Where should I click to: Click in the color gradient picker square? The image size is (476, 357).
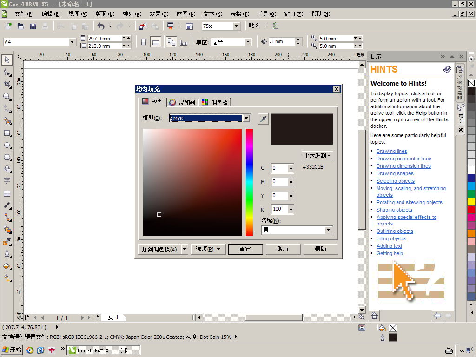pos(192,182)
